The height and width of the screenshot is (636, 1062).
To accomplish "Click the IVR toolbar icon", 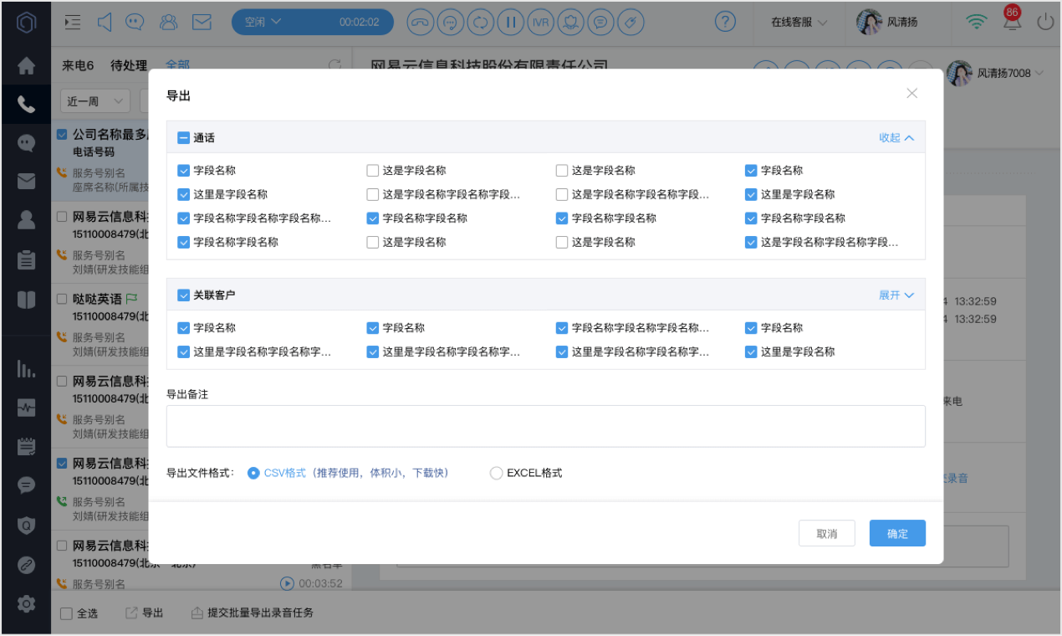I will [x=541, y=23].
